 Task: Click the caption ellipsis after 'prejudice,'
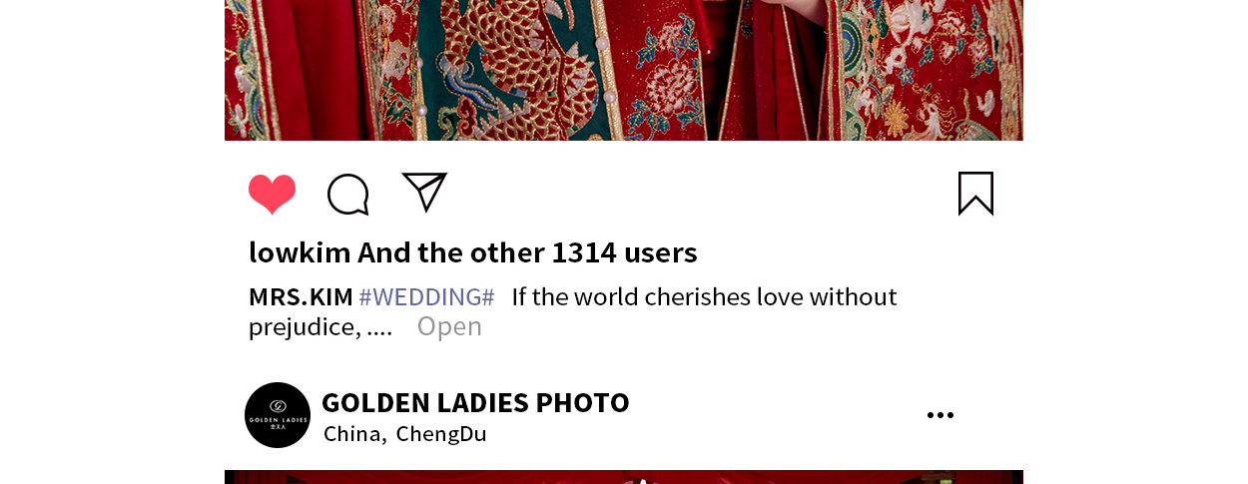[379, 329]
